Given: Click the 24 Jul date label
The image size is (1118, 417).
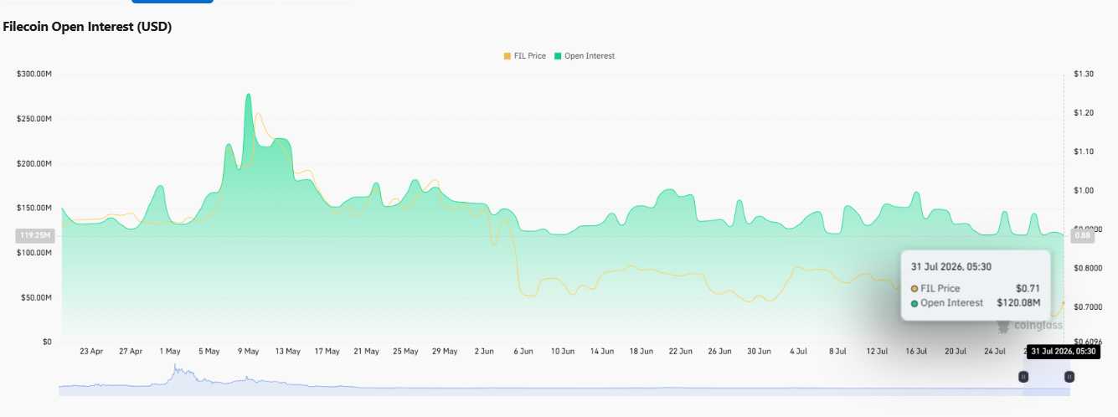Looking at the screenshot, I should pos(995,353).
